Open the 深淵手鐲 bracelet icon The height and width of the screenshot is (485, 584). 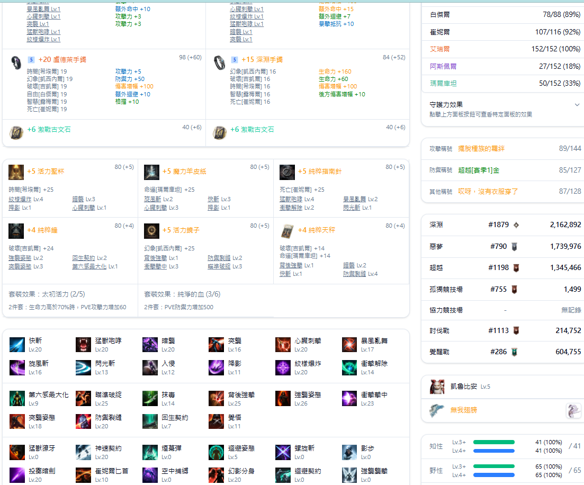point(219,62)
